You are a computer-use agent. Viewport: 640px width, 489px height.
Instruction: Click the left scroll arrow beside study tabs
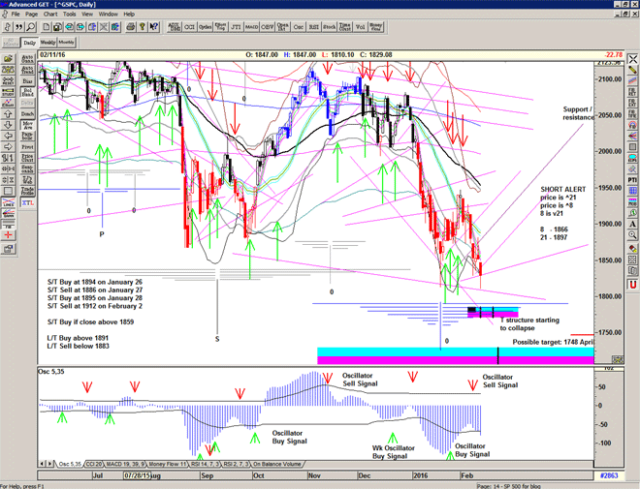42,464
